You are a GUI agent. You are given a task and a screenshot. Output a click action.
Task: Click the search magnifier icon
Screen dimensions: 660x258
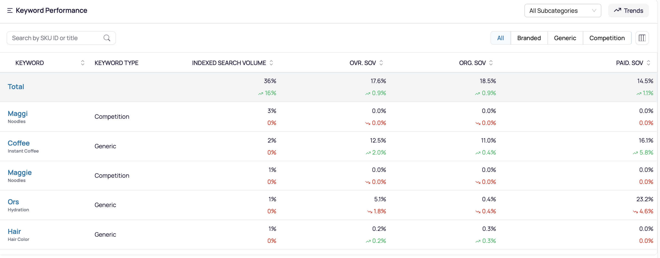click(107, 38)
